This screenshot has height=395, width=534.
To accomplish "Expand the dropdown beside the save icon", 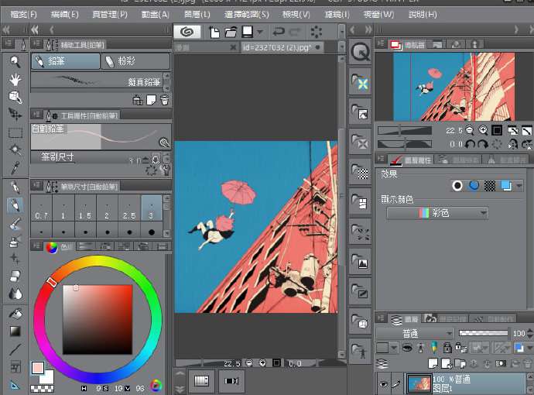I will coord(259,33).
